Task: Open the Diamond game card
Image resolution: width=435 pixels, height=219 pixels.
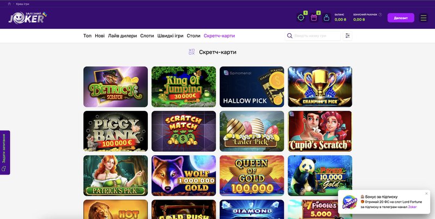Action: tap(252, 209)
